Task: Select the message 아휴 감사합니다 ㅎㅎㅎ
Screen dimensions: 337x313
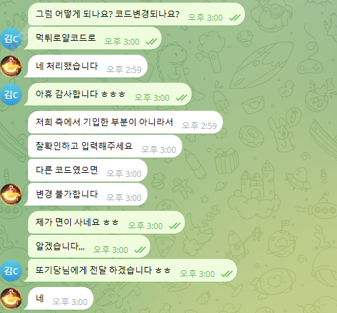Action: pyautogui.click(x=108, y=94)
